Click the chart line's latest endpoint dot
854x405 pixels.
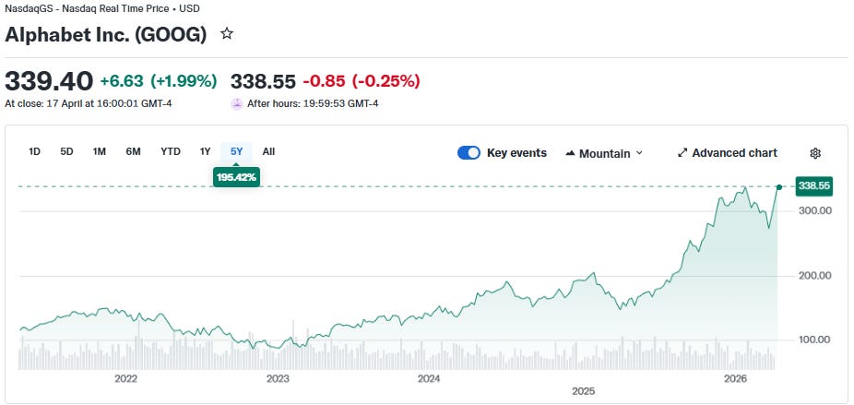(x=778, y=186)
